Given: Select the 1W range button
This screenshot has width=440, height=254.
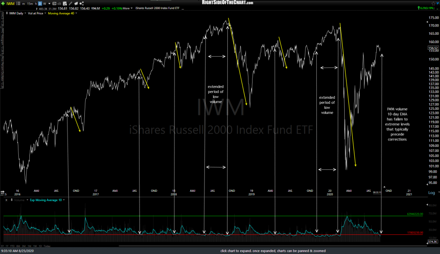Looking at the screenshot, I should coord(35,246).
